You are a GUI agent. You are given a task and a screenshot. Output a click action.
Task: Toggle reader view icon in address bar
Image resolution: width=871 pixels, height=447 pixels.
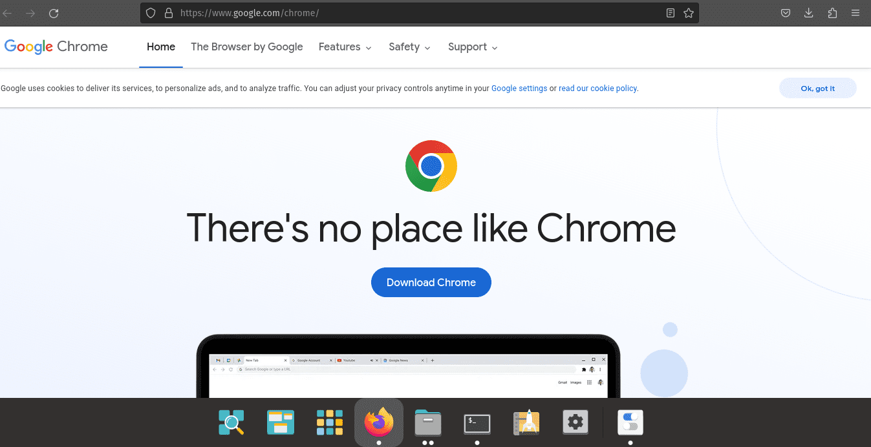tap(671, 13)
